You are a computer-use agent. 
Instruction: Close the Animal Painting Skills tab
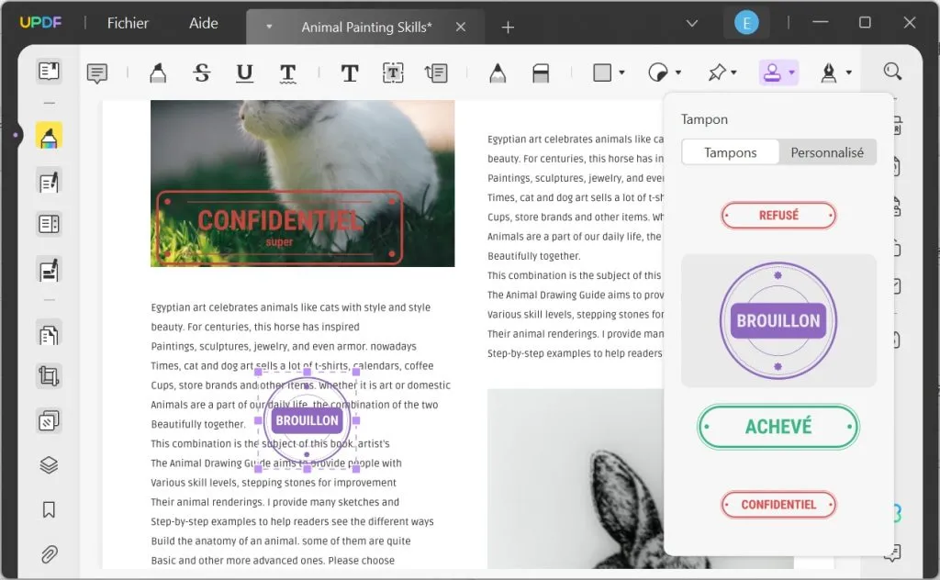point(461,27)
